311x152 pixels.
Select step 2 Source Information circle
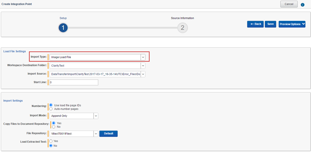pos(183,28)
